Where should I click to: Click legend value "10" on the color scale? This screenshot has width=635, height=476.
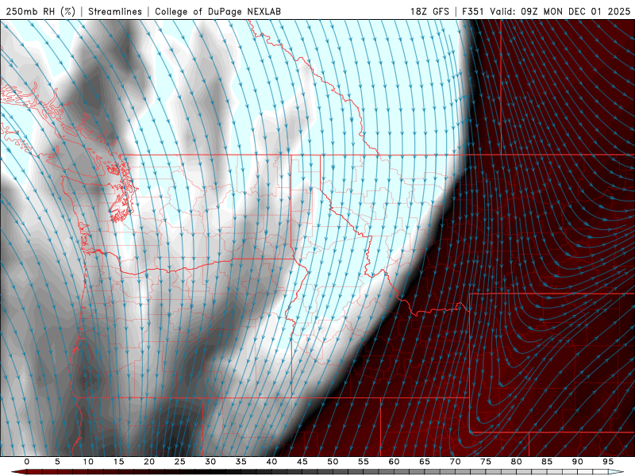[x=88, y=462]
